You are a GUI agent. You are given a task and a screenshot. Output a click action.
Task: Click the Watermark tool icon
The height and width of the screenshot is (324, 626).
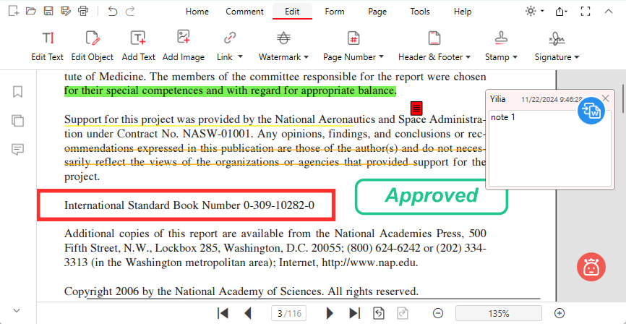pyautogui.click(x=283, y=38)
